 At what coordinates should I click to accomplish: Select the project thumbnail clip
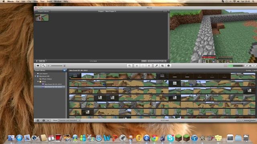tap(42, 18)
